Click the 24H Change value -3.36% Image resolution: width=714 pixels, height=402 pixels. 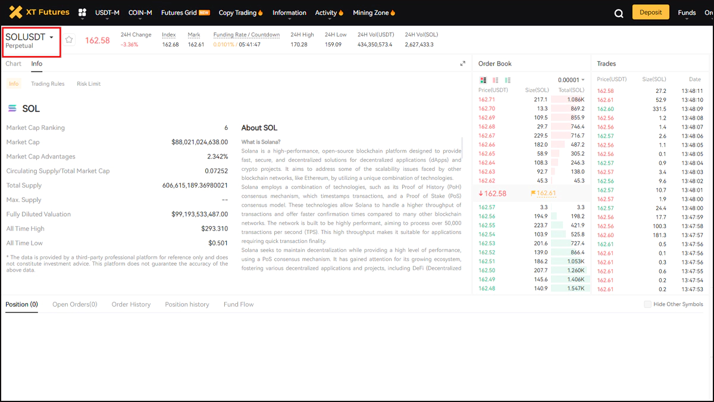click(130, 45)
